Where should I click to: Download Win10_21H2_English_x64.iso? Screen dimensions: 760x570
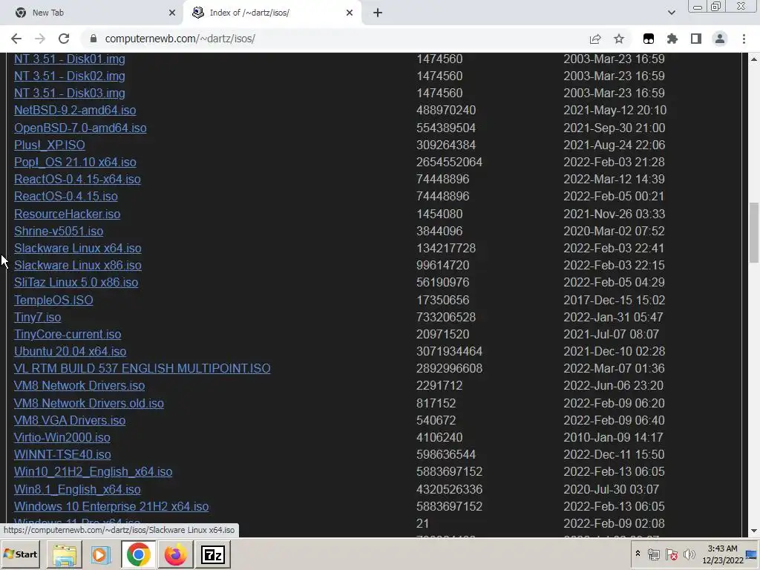[93, 471]
